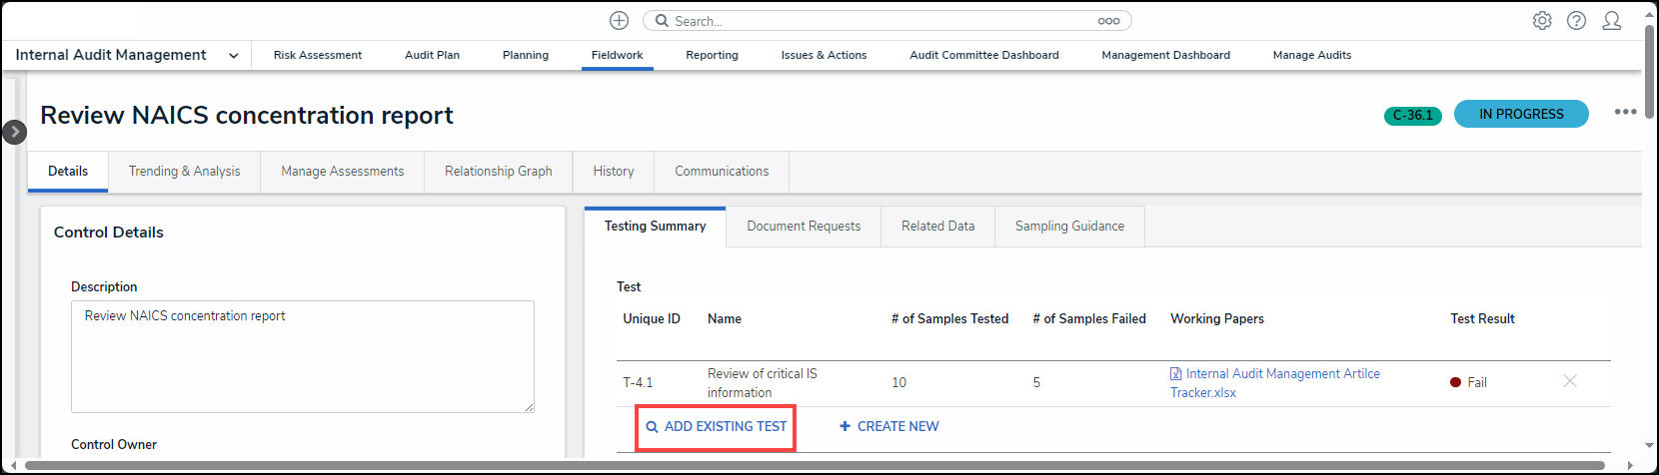
Task: Expand the Internal Audit Management dropdown
Action: (233, 56)
